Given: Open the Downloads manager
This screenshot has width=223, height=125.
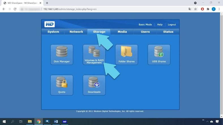Looking at the screenshot, I should (94, 85).
